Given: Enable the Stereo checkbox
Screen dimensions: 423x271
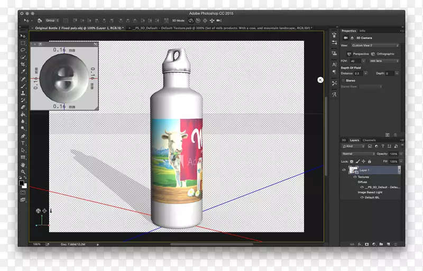Looking at the screenshot, I should click(x=343, y=80).
